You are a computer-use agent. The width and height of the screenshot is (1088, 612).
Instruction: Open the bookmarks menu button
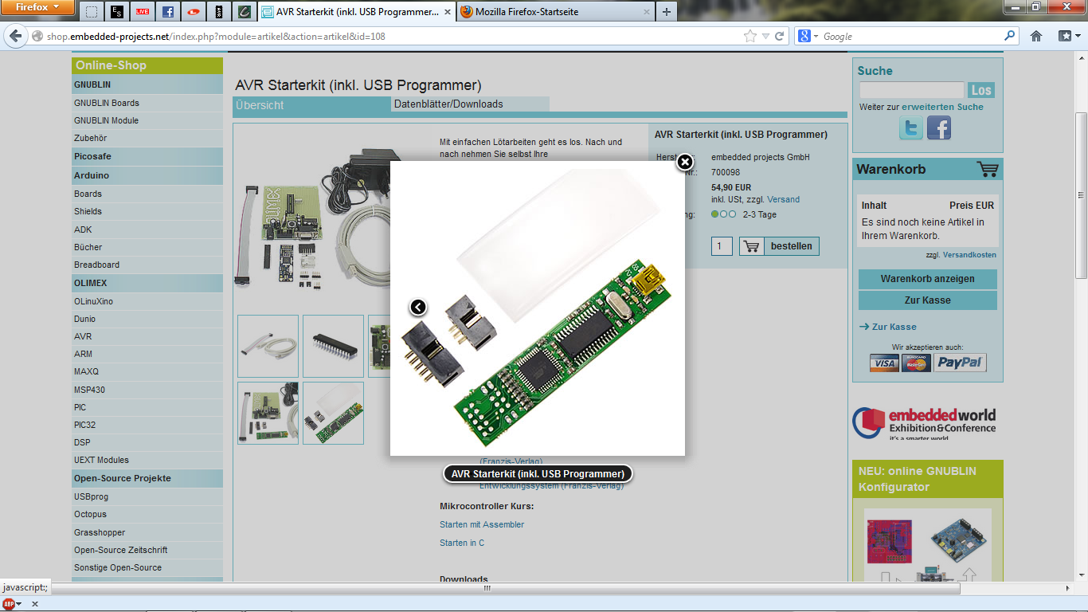click(x=1069, y=36)
